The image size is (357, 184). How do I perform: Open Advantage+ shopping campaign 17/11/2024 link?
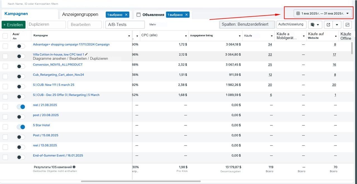click(x=71, y=44)
